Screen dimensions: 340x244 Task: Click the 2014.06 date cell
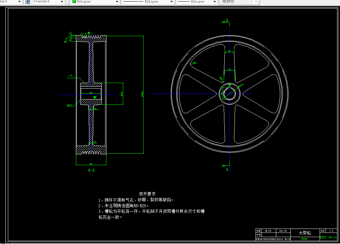(283, 231)
